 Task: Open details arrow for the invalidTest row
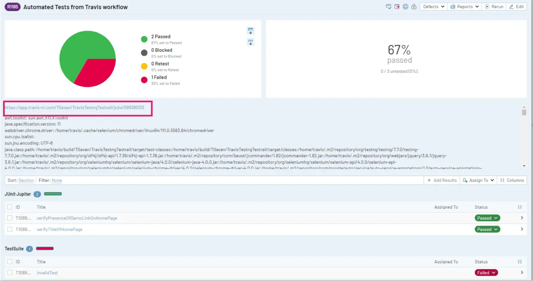click(x=522, y=273)
